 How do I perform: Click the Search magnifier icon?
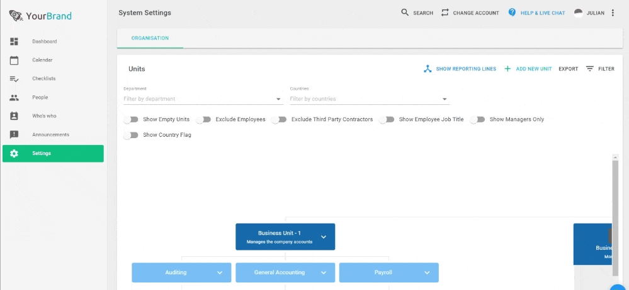[x=405, y=13]
